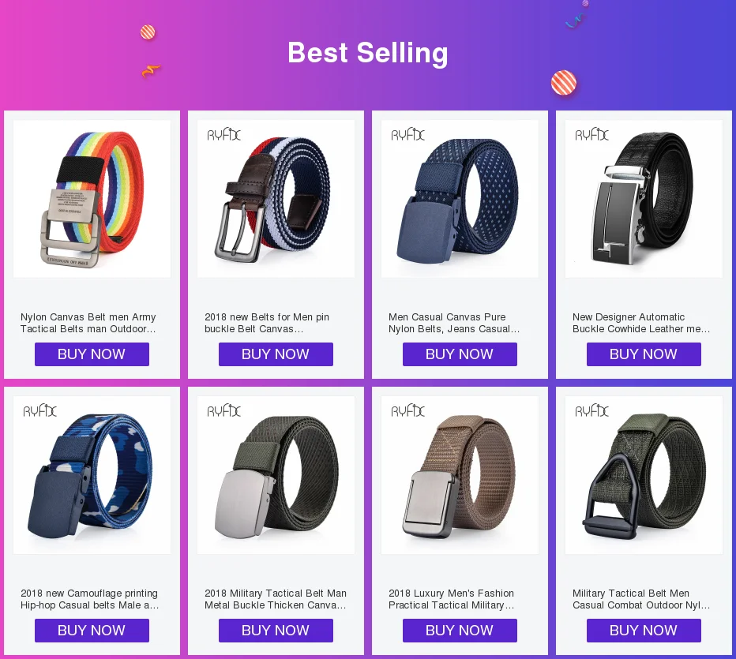Open the 'New Designer Automatic Buckle Cowhide' title link
736x659 pixels.
pyautogui.click(x=641, y=323)
